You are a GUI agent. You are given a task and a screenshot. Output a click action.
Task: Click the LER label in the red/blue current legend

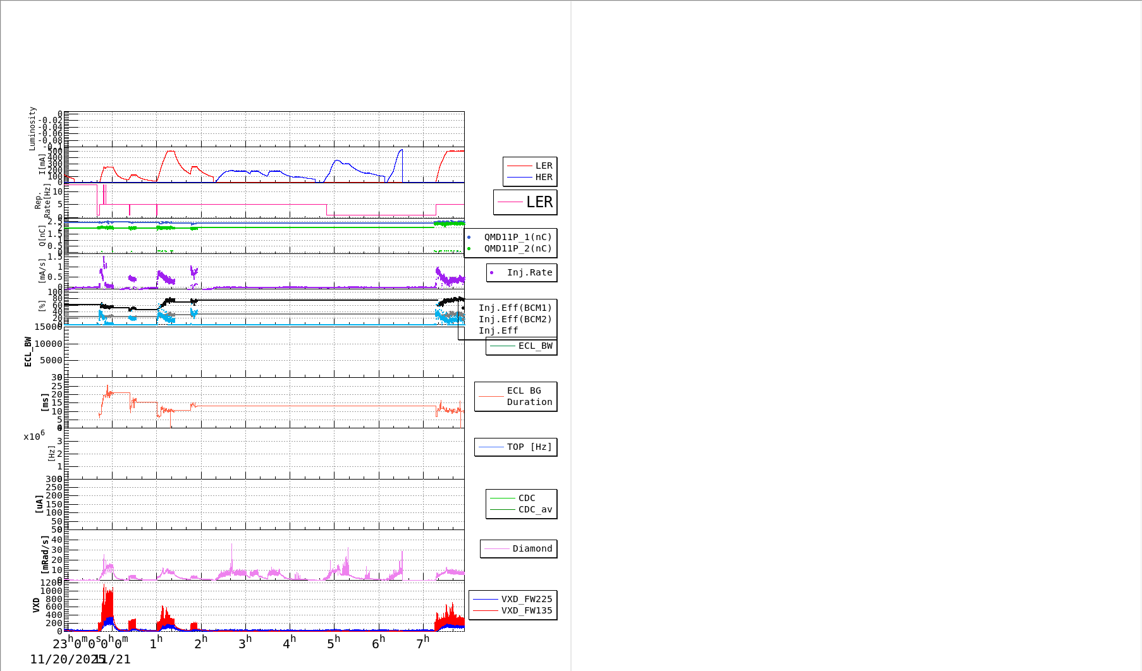click(543, 166)
